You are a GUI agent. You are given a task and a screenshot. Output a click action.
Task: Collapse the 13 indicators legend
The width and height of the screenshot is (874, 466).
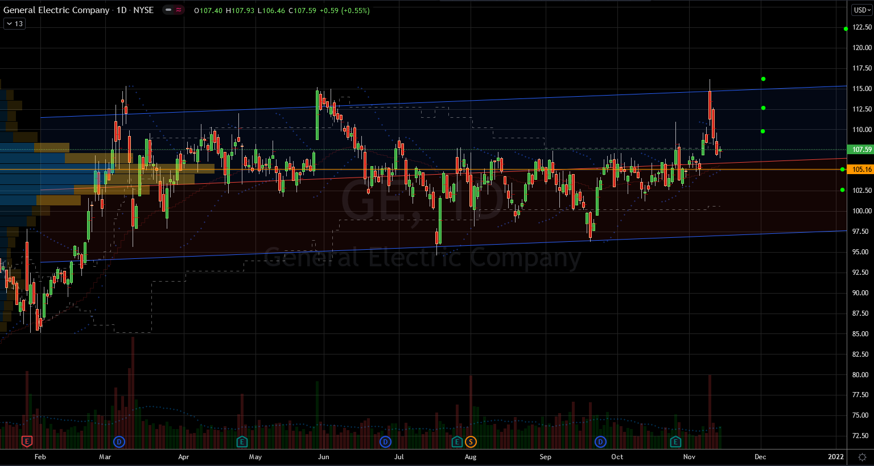coord(14,24)
